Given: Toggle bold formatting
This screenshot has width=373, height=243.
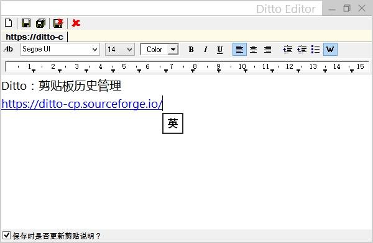Looking at the screenshot, I should 191,50.
